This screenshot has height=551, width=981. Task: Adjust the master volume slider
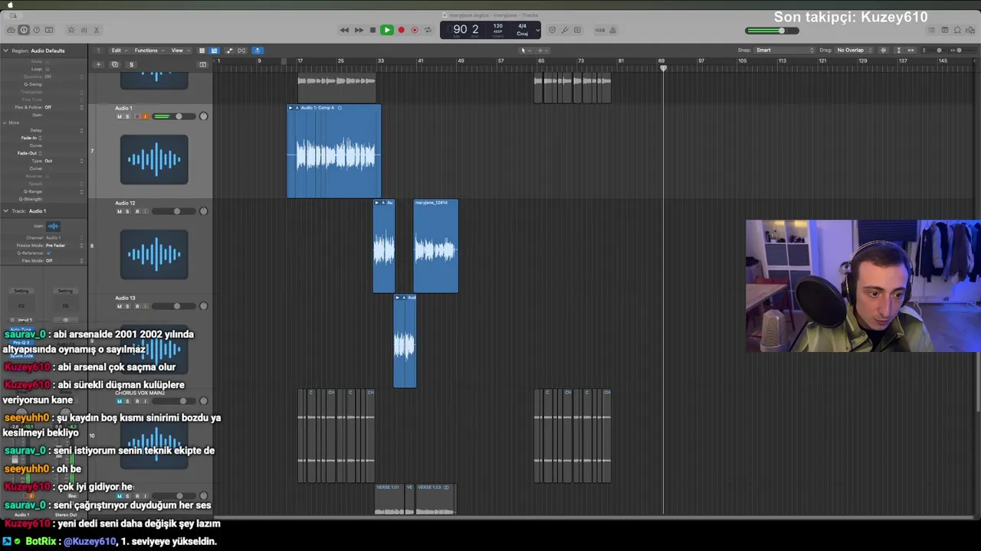772,31
